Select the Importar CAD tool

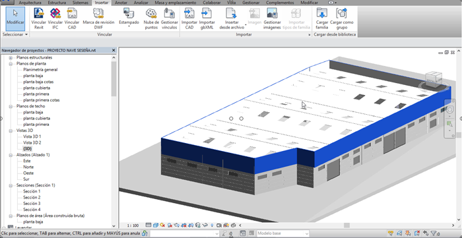pos(189,18)
